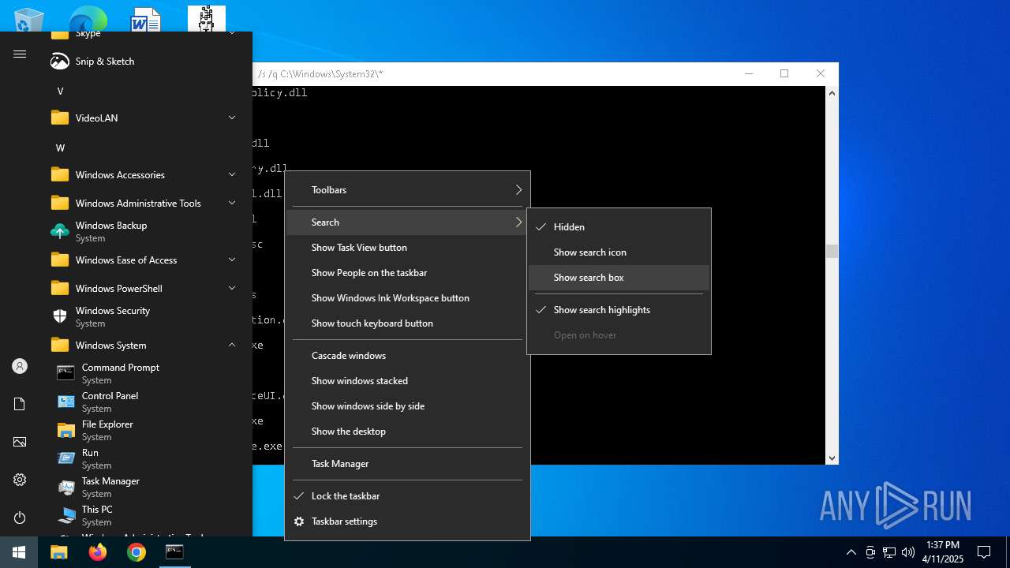Viewport: 1010px width, 568px height.
Task: Click Windows PowerShell folder icon
Action: pyautogui.click(x=60, y=289)
